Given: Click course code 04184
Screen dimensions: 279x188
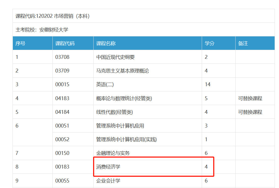Looking at the screenshot, I should click(x=62, y=112).
